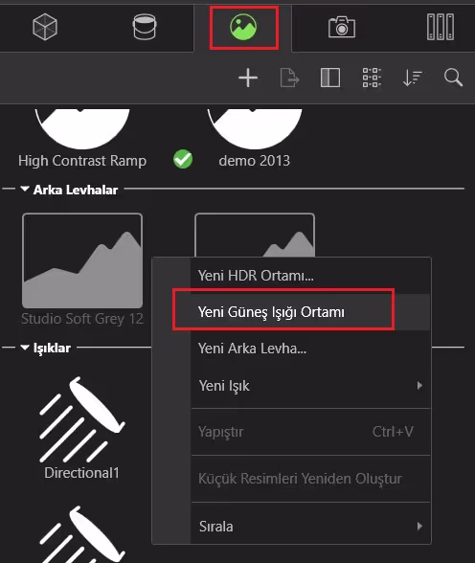Image resolution: width=475 pixels, height=563 pixels.
Task: Click the Studio Soft Grey 12 label
Action: click(x=82, y=319)
